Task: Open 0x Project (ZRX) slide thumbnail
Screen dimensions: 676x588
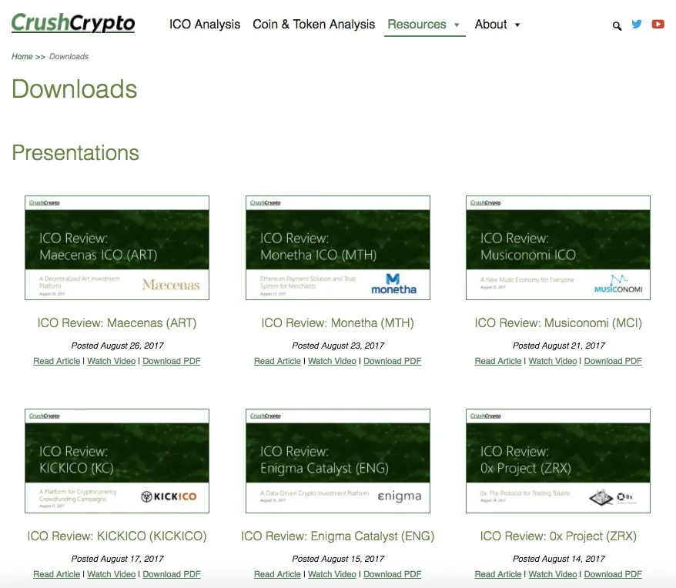Action: (558, 461)
